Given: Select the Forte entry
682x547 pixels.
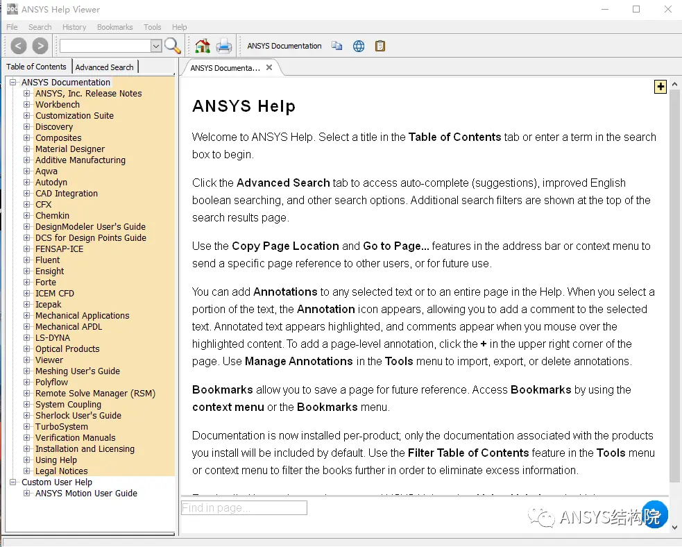Looking at the screenshot, I should (x=46, y=282).
